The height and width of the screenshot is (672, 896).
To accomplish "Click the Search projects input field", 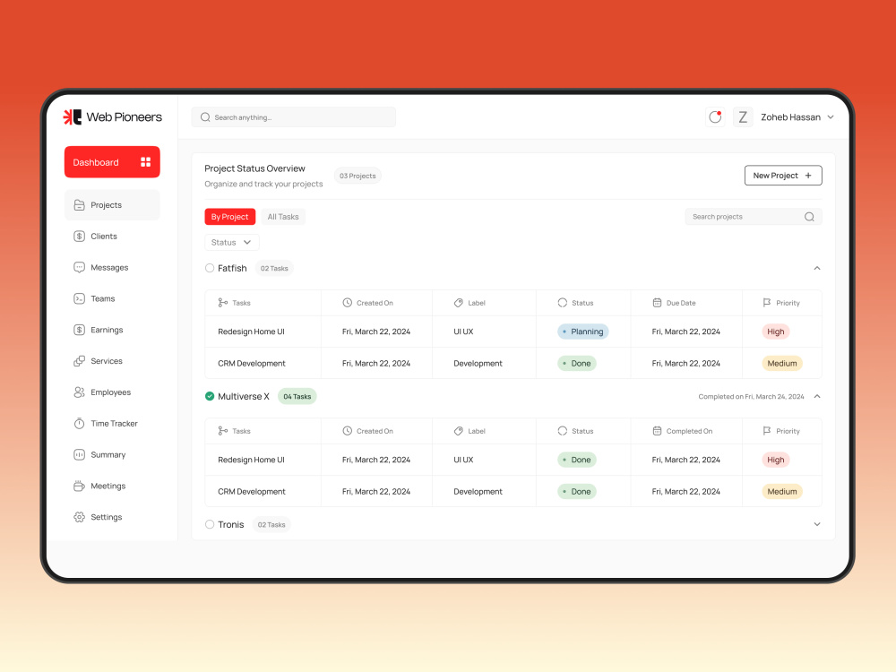I will 754,217.
